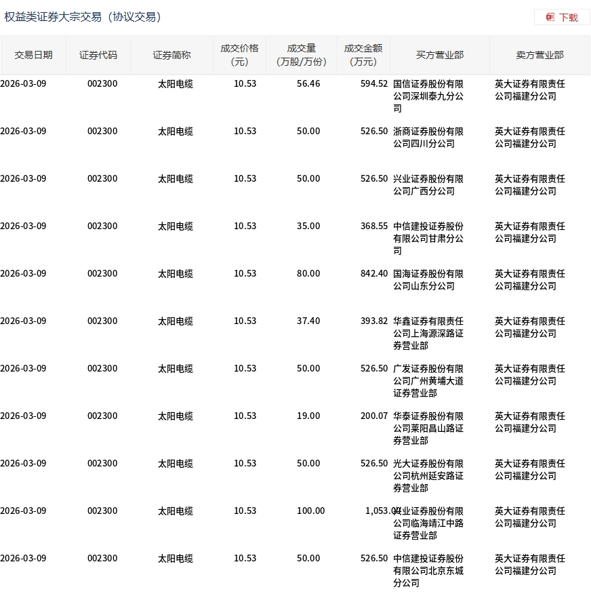
Task: Click the 下载 download button
Action: click(x=562, y=17)
